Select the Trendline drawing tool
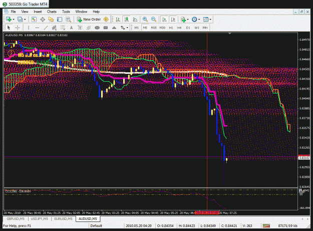Viewport: 313px width, 231px height. click(46, 28)
